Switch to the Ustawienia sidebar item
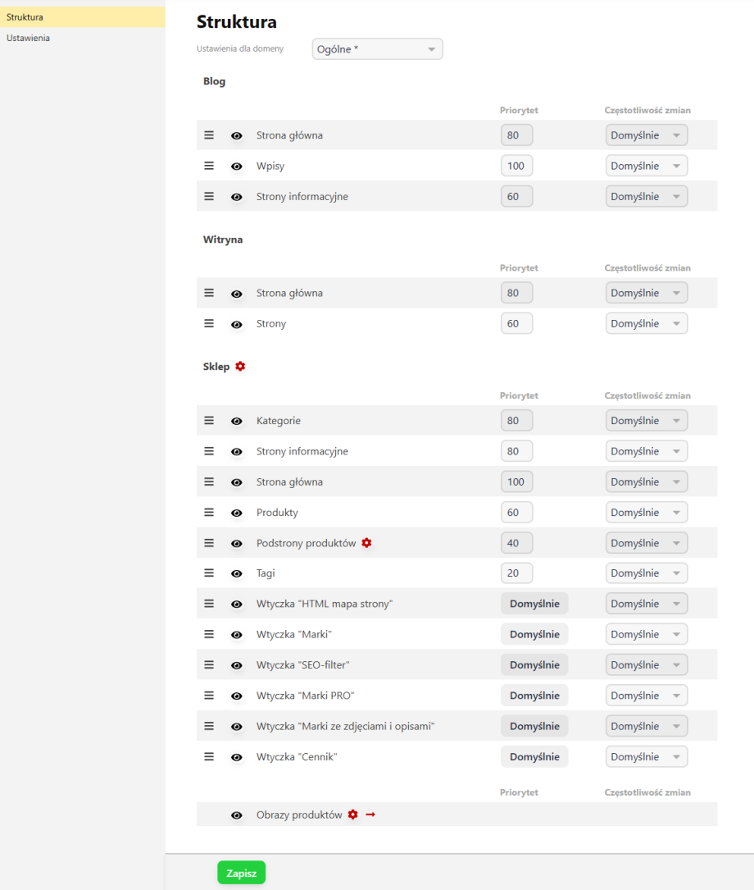This screenshot has height=890, width=754. click(28, 38)
